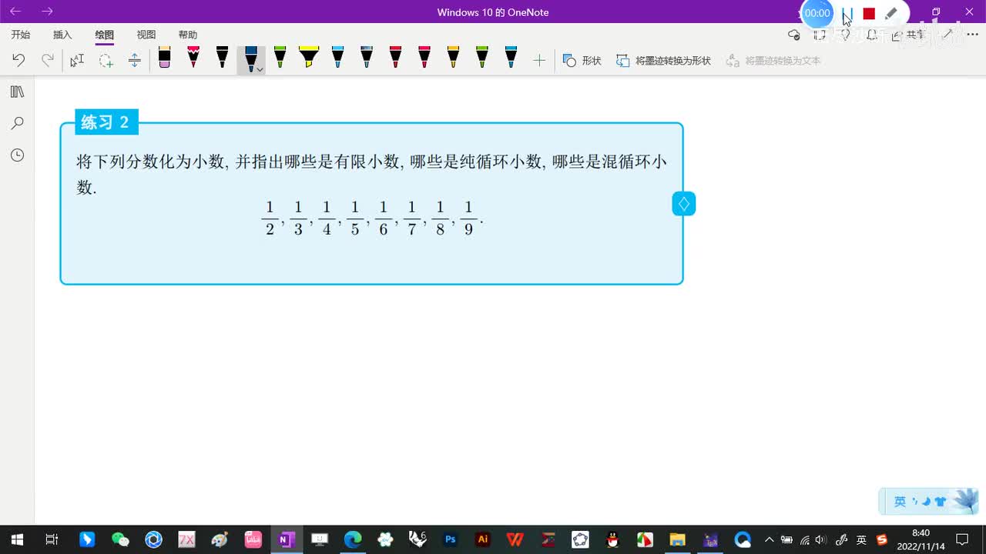Open recent notes clock icon

pyautogui.click(x=17, y=155)
